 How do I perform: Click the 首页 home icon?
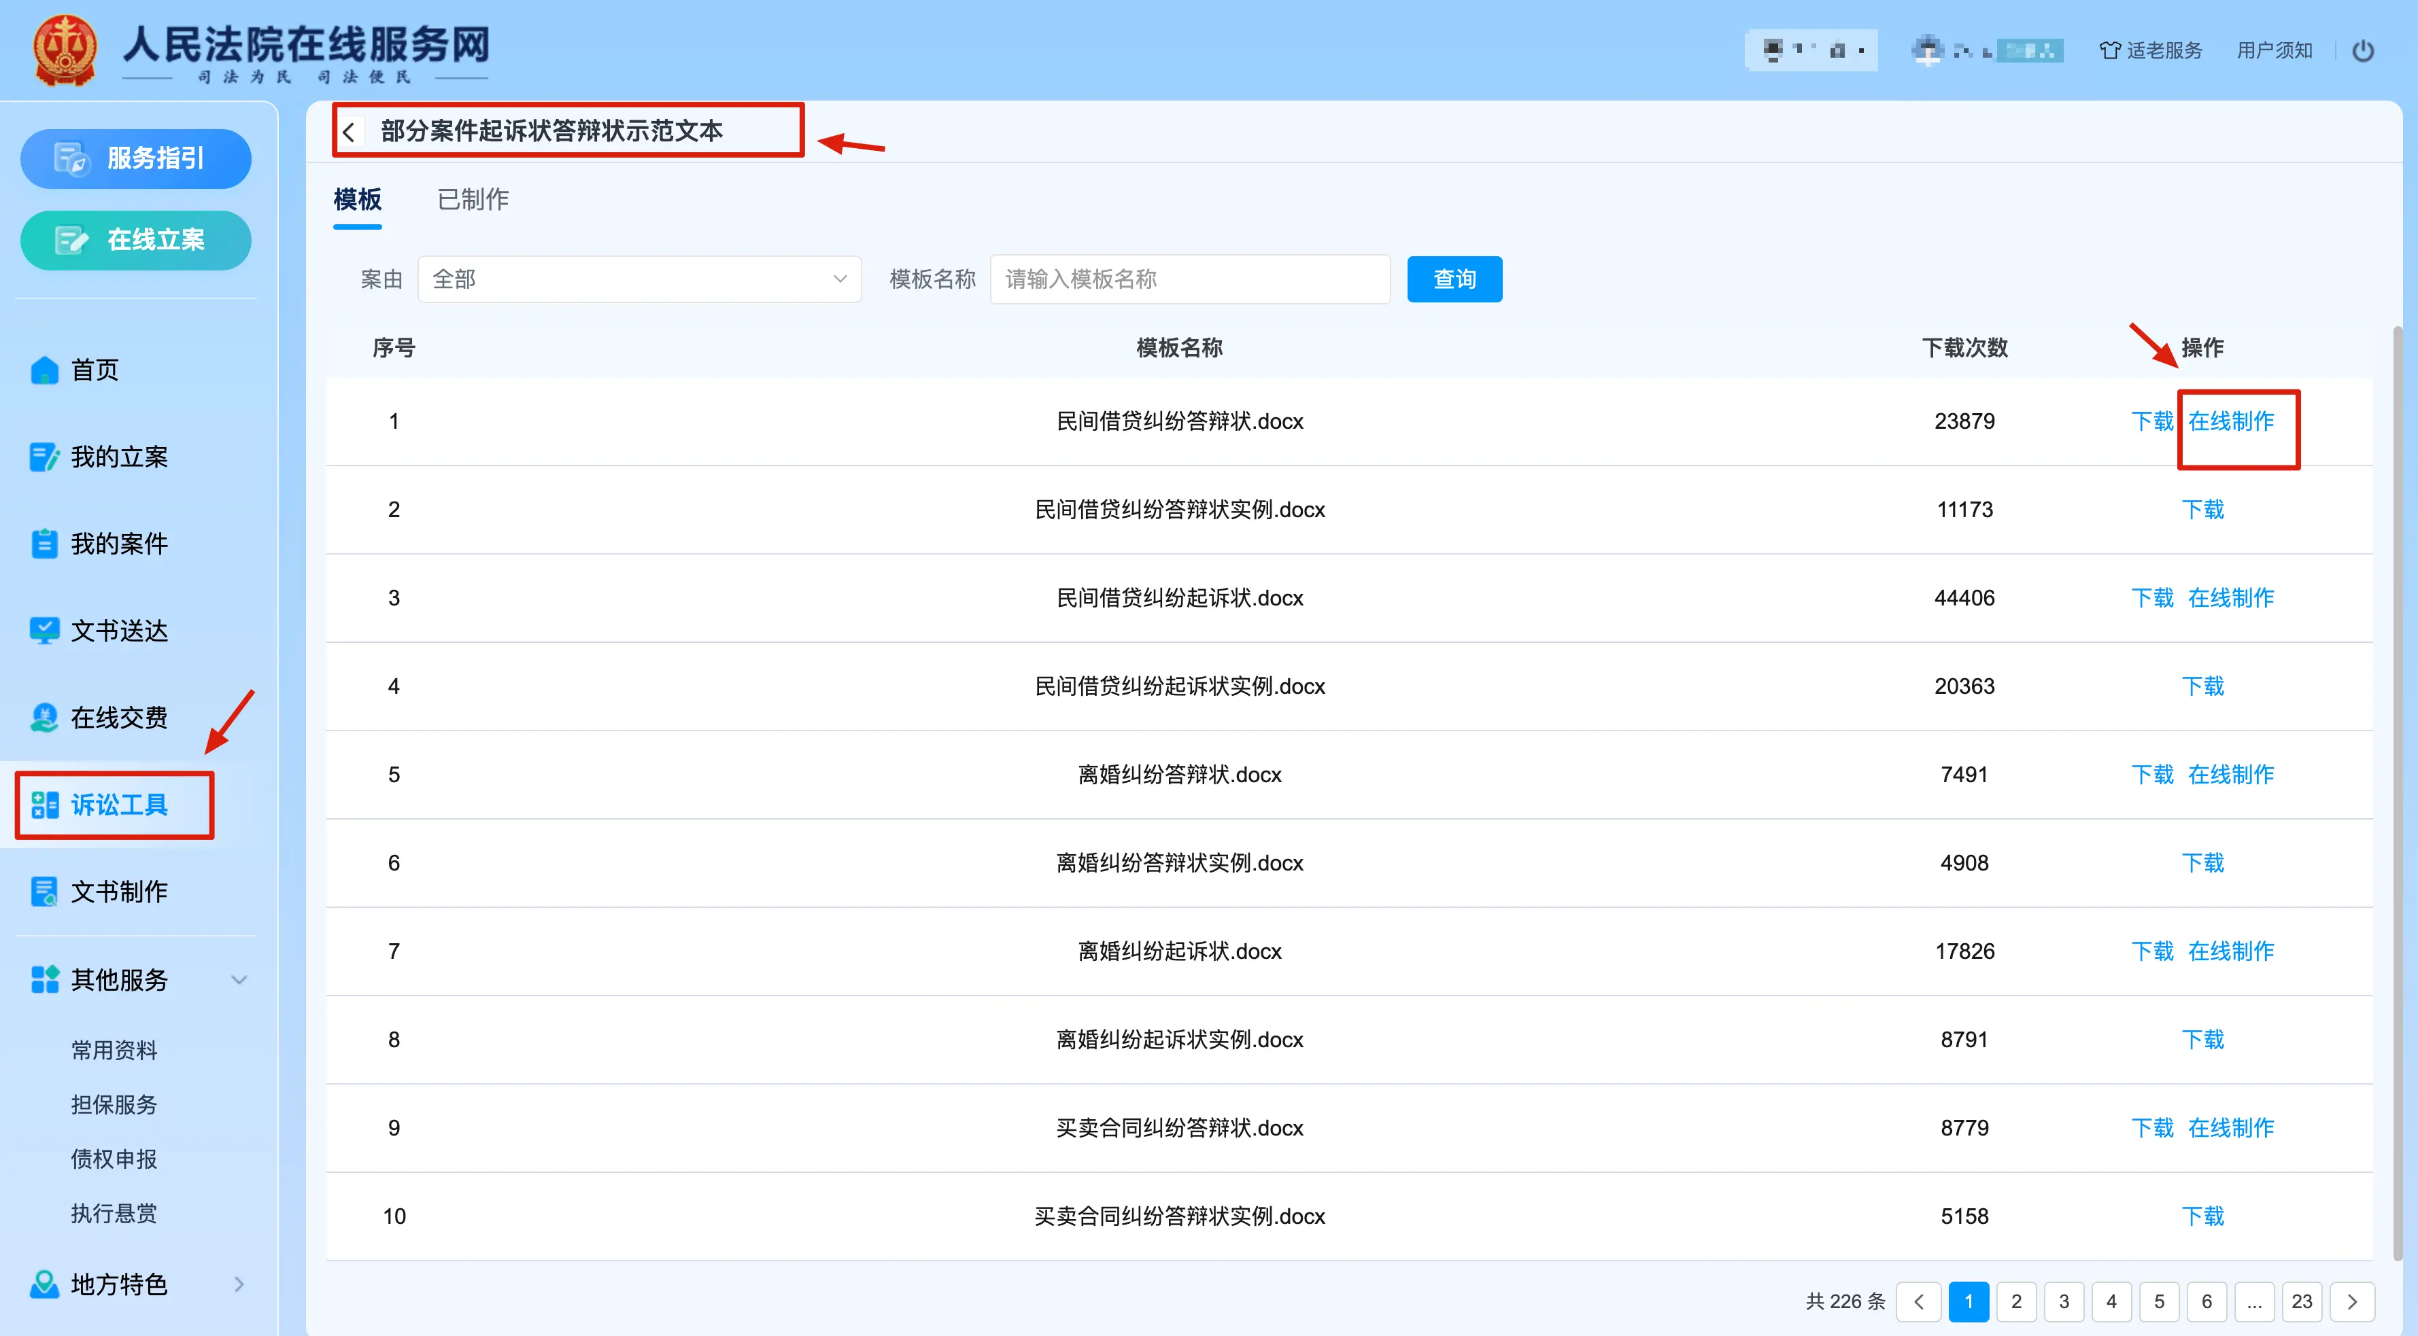[x=44, y=370]
